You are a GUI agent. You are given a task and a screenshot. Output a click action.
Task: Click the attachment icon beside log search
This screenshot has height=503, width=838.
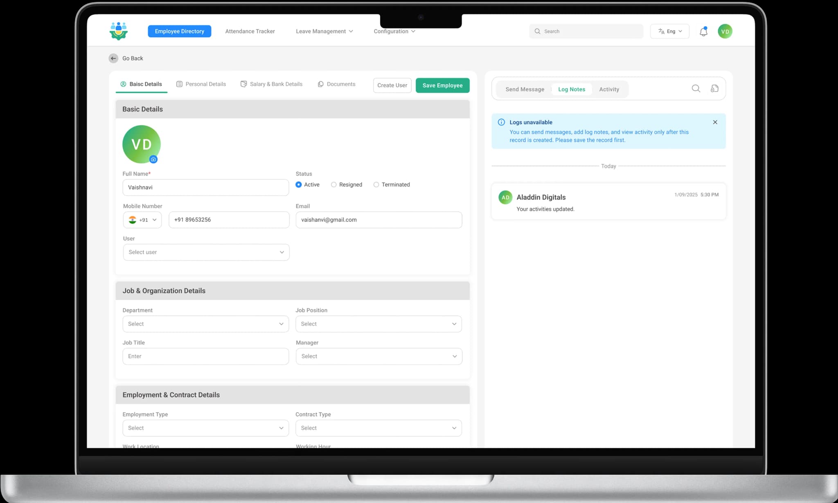point(714,89)
